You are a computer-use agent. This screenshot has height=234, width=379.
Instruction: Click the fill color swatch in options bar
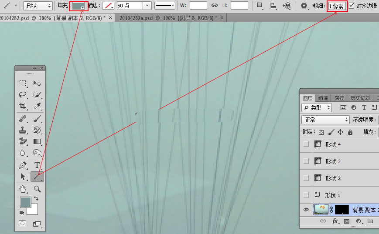coord(79,6)
